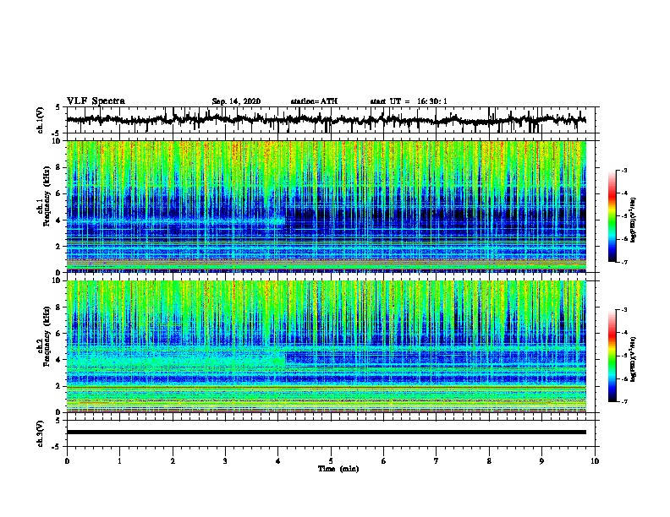Click the solid black ch.3 signal bar

tap(326, 433)
